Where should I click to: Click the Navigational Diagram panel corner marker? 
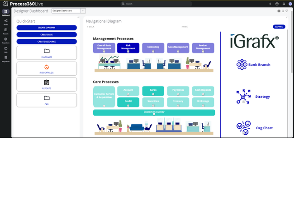pyautogui.click(x=286, y=18)
